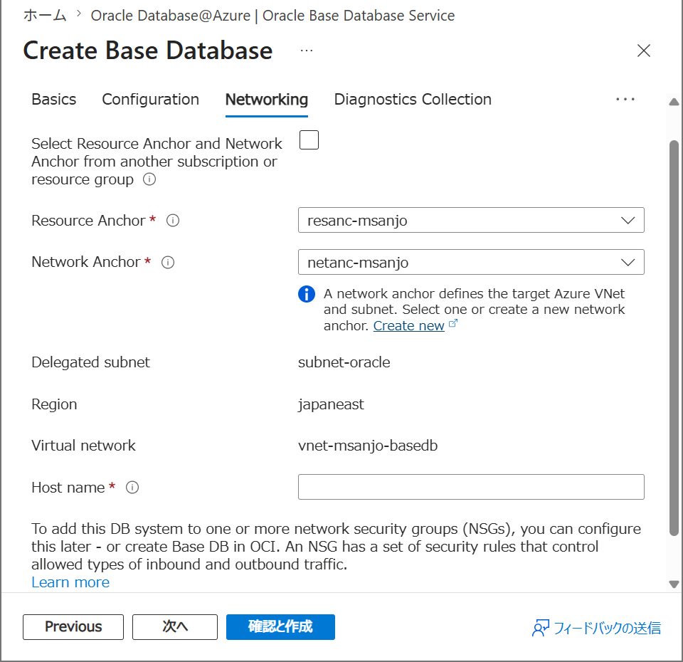Select the Networking tab
Viewport: 683px width, 662px height.
click(x=267, y=100)
